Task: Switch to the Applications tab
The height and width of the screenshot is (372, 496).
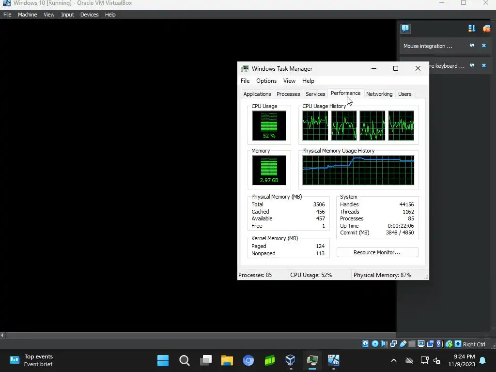Action: (257, 94)
